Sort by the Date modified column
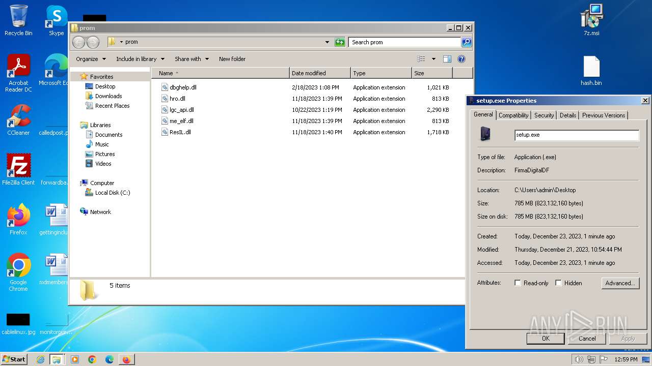652x366 pixels. pos(320,73)
